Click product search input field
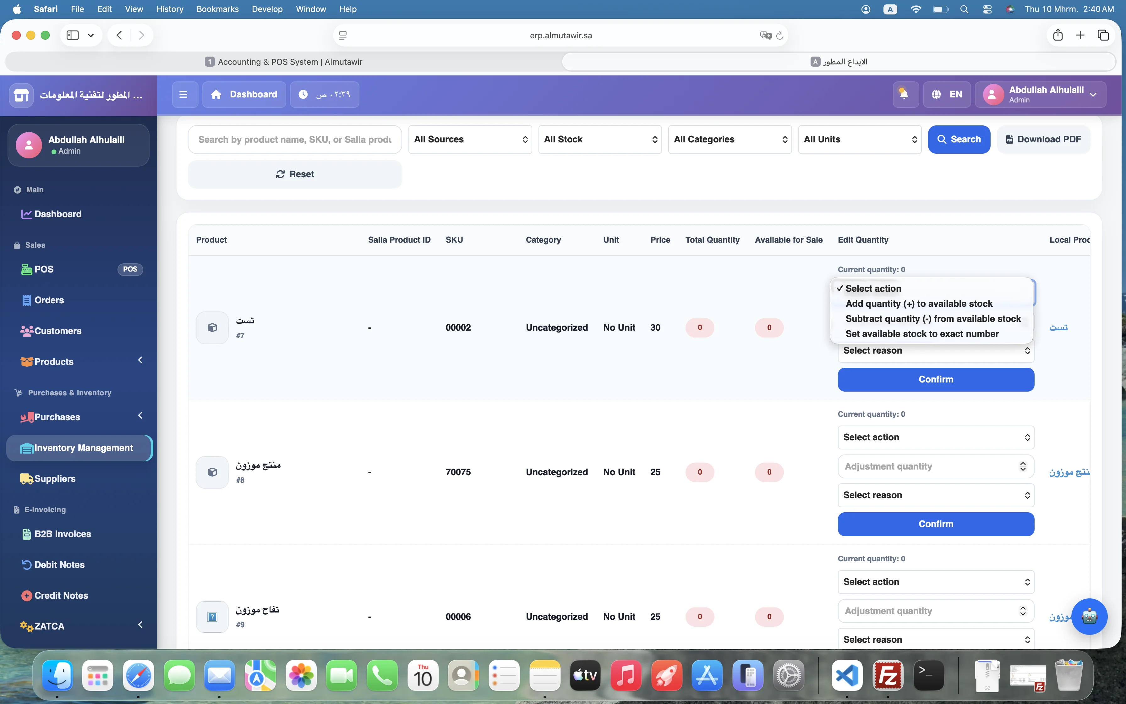Viewport: 1126px width, 704px height. pos(294,139)
